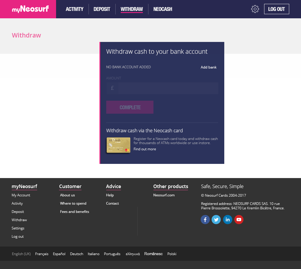Open Neosurf YouTube channel icon

(x=239, y=219)
